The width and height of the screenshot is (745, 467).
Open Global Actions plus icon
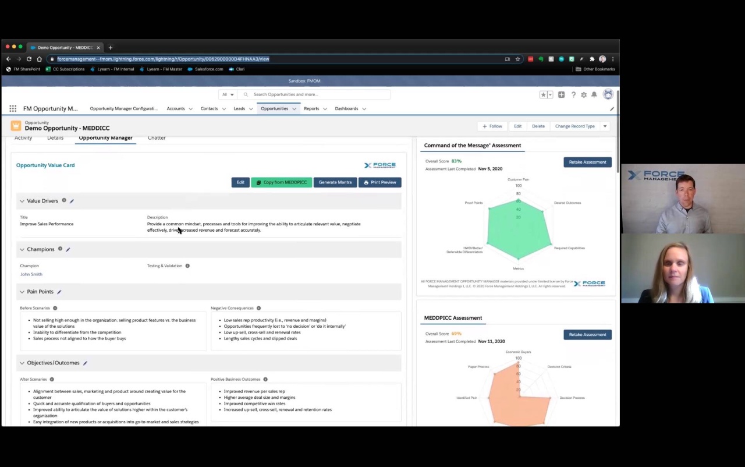point(561,94)
